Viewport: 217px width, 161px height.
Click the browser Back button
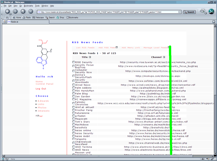pyautogui.click(x=7, y=12)
